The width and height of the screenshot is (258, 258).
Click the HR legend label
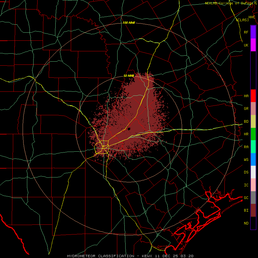[246, 134]
